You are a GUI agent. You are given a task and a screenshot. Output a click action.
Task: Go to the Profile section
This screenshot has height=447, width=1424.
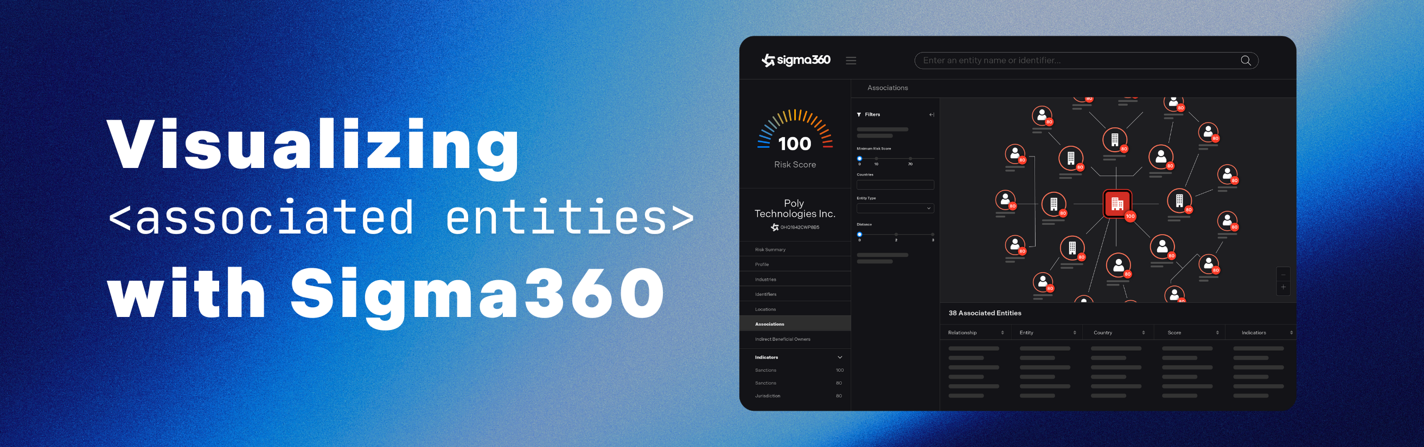pos(795,264)
